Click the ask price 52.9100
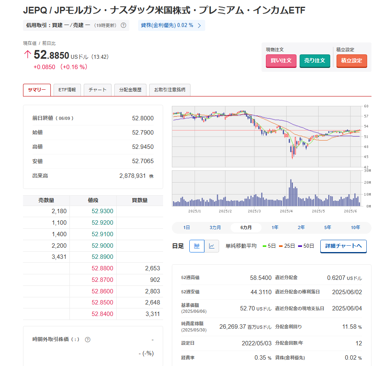 [x=102, y=234]
